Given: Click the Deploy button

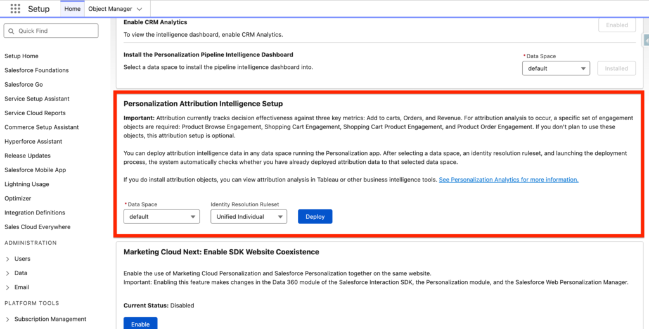Looking at the screenshot, I should pyautogui.click(x=315, y=217).
